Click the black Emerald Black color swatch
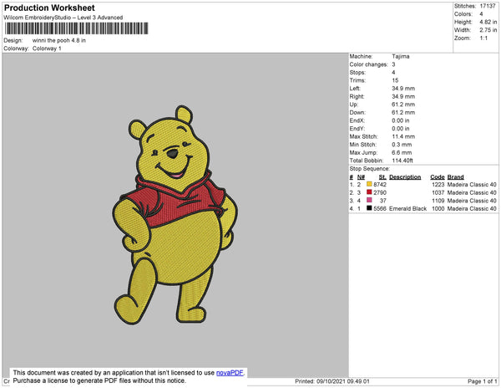501x388 pixels. (369, 208)
